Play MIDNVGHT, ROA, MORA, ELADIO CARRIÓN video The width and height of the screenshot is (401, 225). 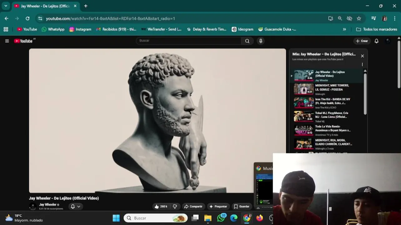(x=327, y=144)
